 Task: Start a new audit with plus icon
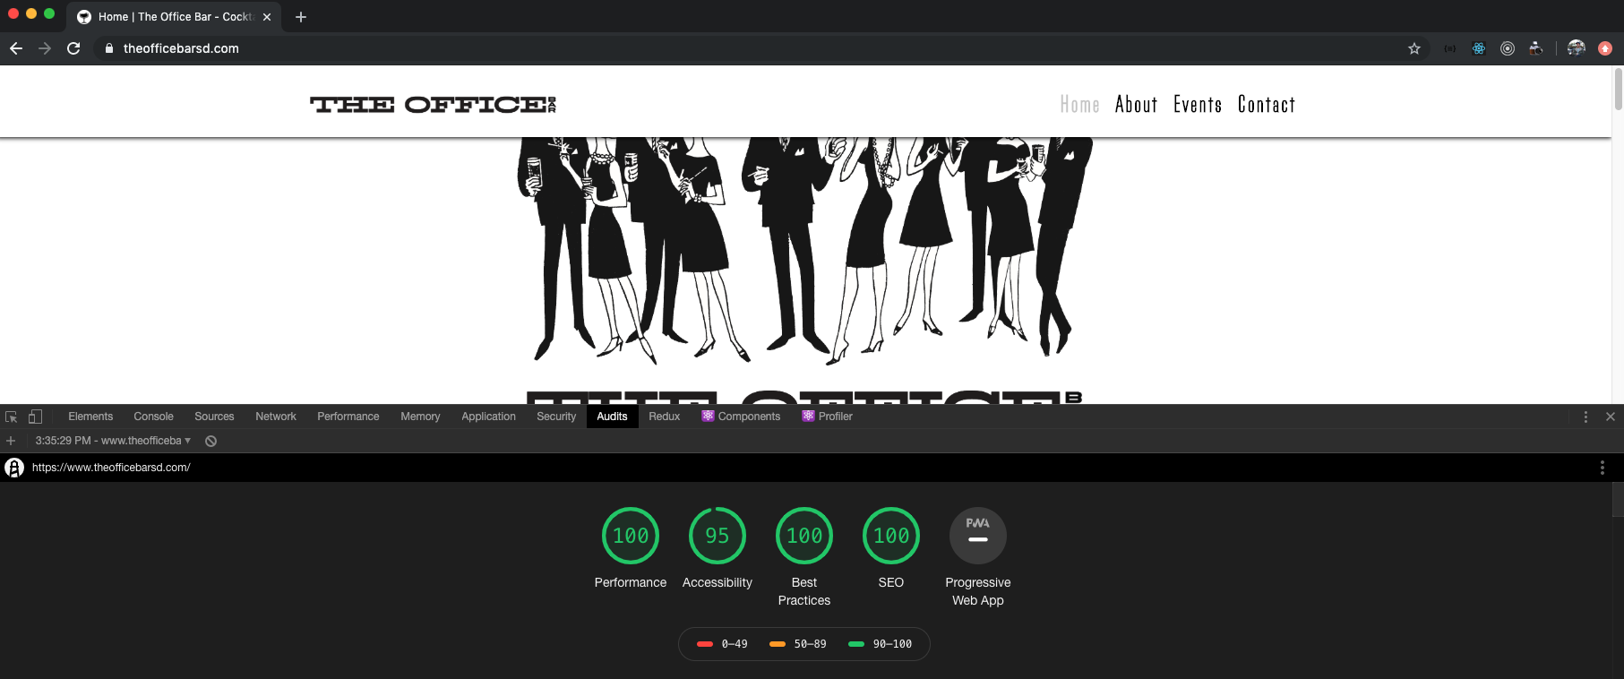pos(11,441)
